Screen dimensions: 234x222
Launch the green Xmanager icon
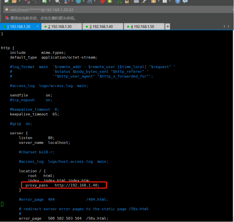pos(110,1)
